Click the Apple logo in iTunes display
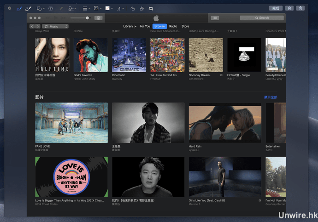318x222 pixels. (x=156, y=18)
